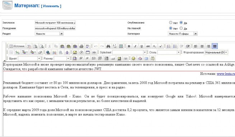
Task: Apply subscript formatting
Action: click(154, 46)
